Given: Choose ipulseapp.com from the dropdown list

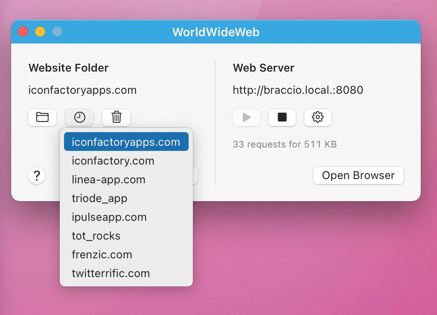Looking at the screenshot, I should (x=109, y=217).
